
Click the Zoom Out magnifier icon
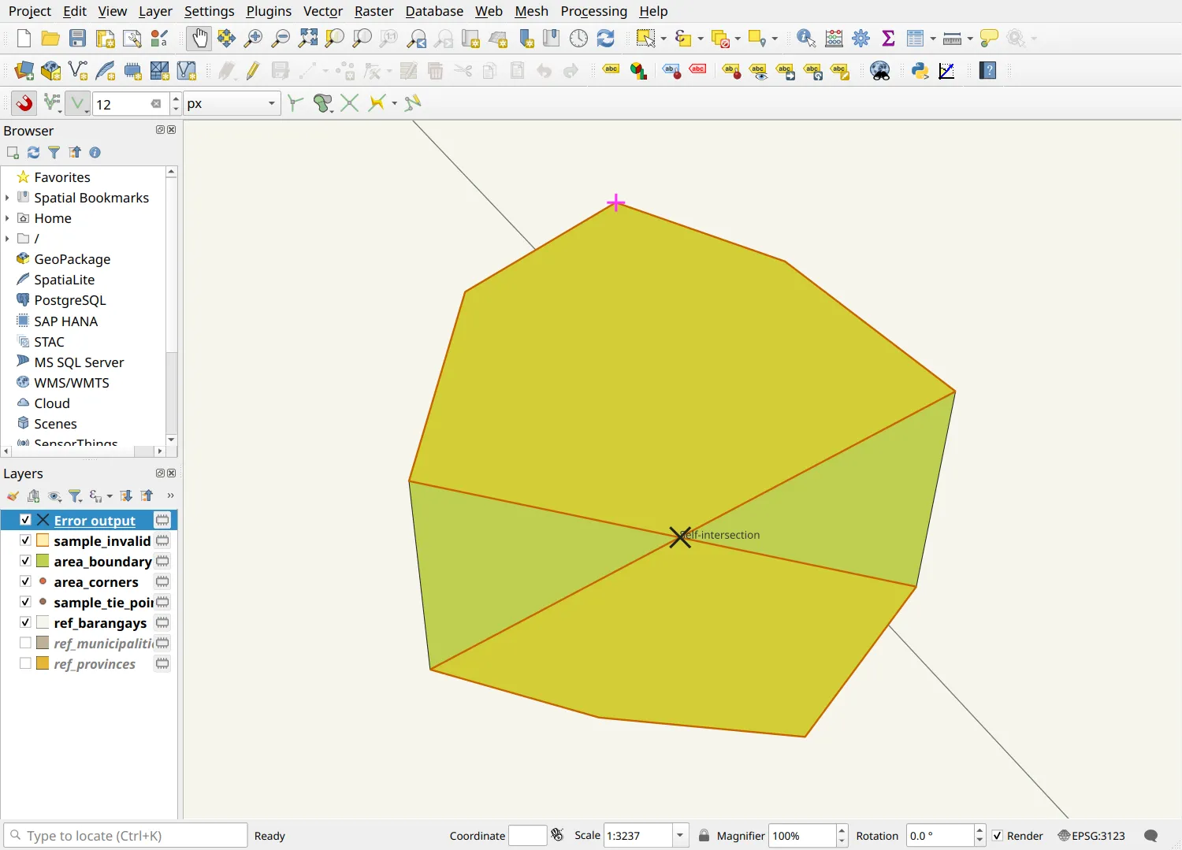(280, 38)
